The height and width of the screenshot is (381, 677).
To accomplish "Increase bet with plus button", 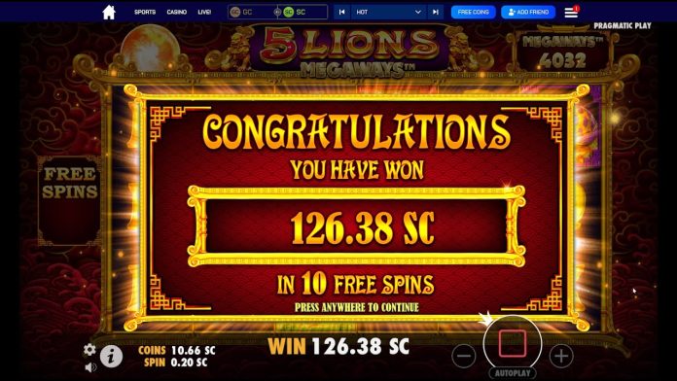I will point(561,356).
